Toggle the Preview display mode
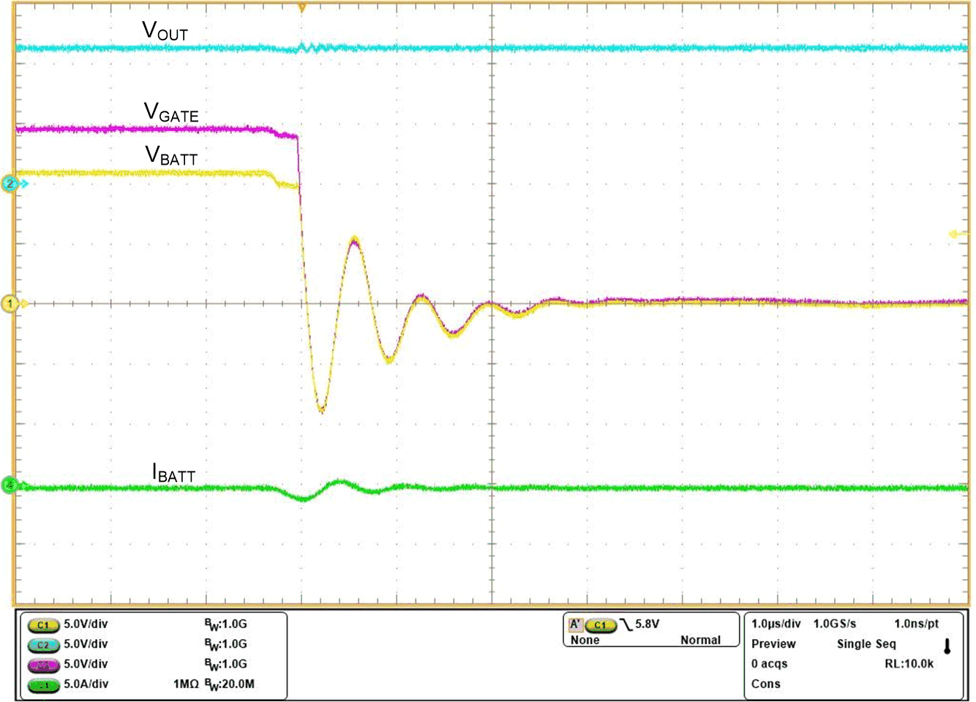The image size is (976, 702). pyautogui.click(x=775, y=643)
